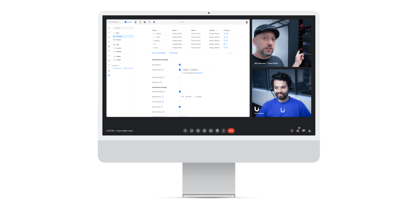The image size is (418, 209).
Task: Raise hand in the meeting
Action: tap(217, 131)
